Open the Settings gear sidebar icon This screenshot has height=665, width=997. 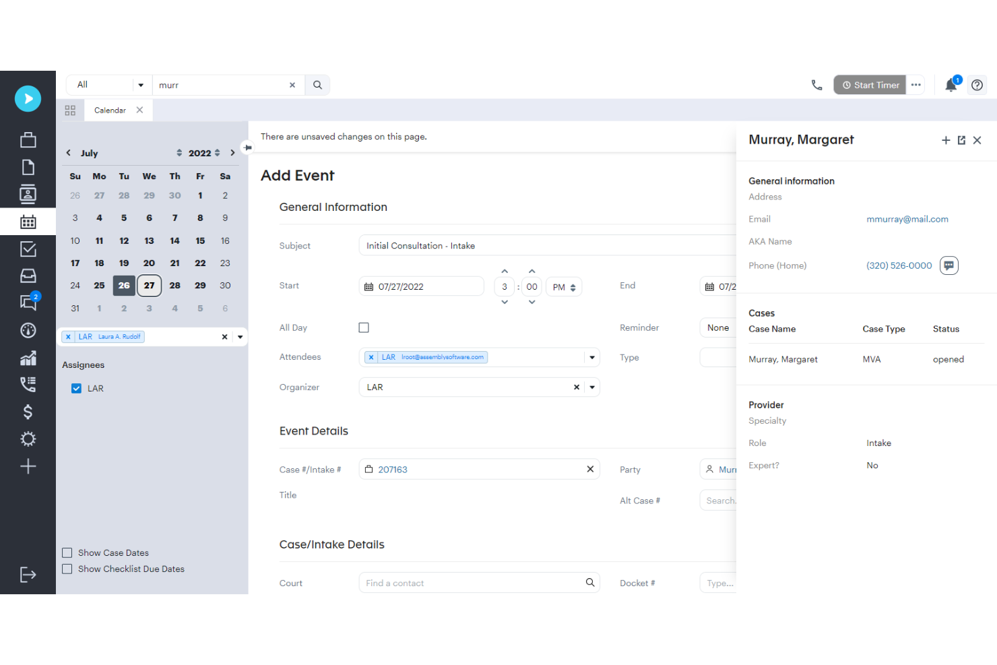tap(28, 439)
